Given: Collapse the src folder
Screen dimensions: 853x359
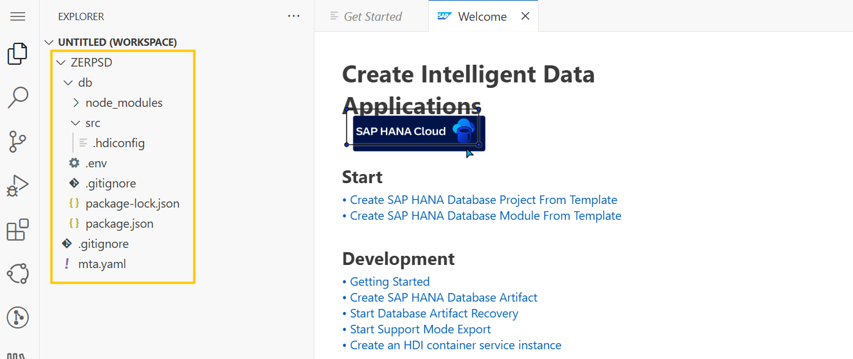Looking at the screenshot, I should (x=76, y=123).
